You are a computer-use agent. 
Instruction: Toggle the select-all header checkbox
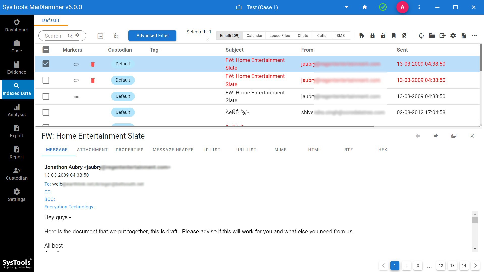click(x=46, y=50)
